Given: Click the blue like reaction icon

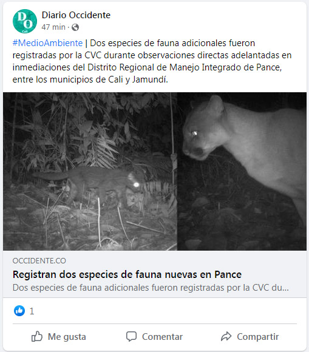Looking at the screenshot, I should [19, 311].
